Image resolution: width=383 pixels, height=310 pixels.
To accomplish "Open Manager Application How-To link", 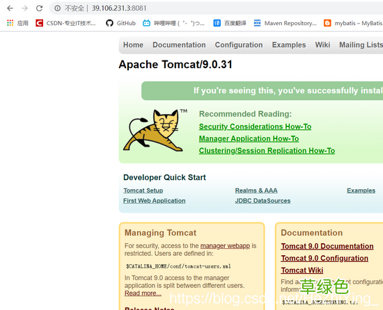I will point(249,139).
